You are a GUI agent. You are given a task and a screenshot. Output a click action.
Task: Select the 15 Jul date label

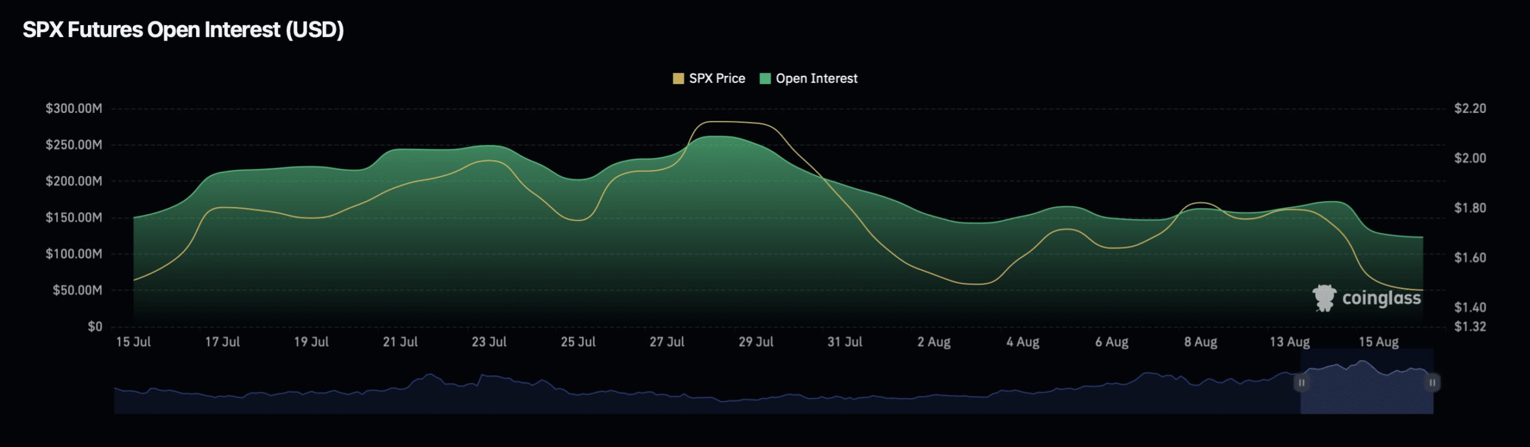(133, 342)
